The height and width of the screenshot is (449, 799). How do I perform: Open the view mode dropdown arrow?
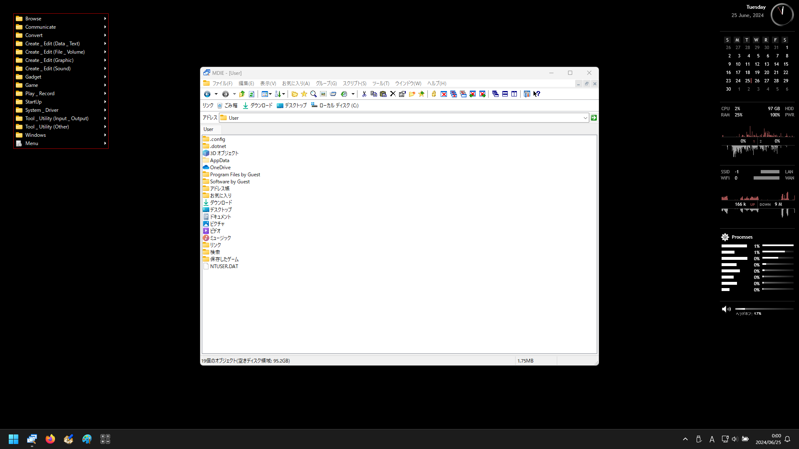click(270, 94)
